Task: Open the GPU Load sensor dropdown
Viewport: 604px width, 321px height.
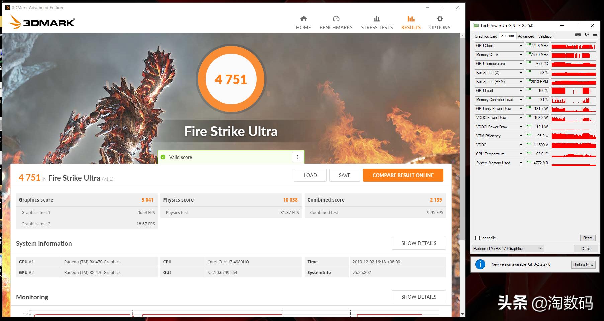Action: tap(521, 91)
